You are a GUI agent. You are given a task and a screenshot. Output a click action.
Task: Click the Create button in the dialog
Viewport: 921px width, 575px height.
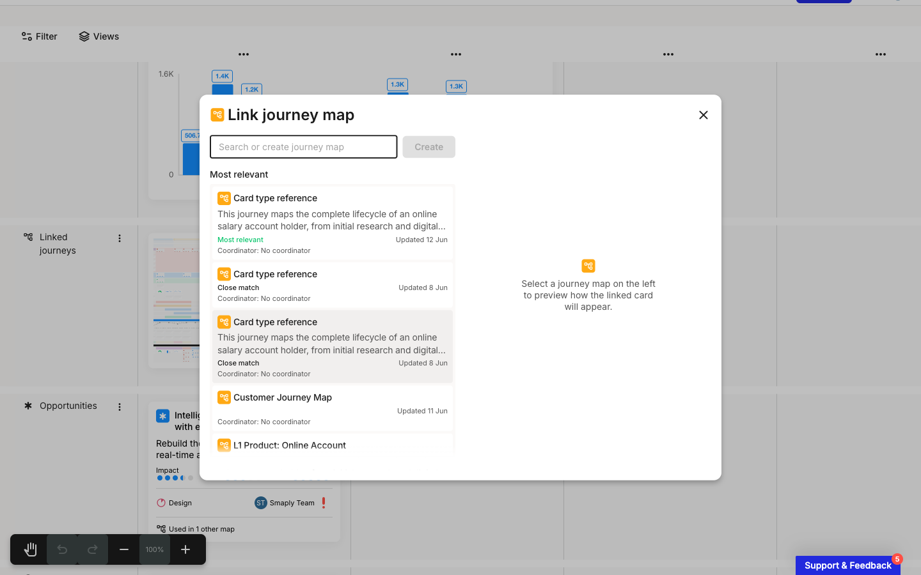click(x=429, y=147)
